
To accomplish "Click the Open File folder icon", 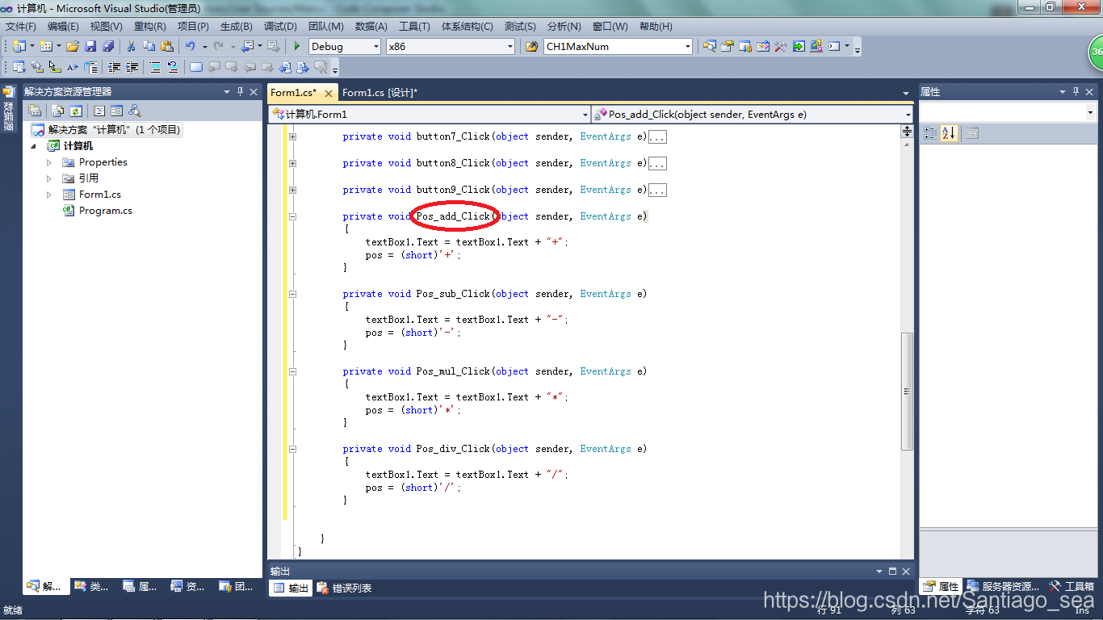I will tap(73, 47).
